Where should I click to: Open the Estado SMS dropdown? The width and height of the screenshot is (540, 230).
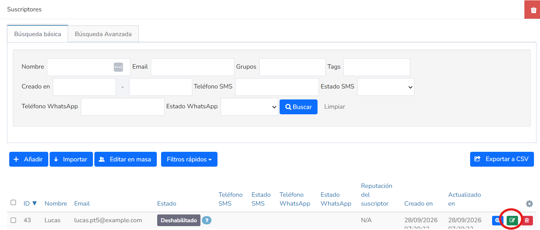386,87
